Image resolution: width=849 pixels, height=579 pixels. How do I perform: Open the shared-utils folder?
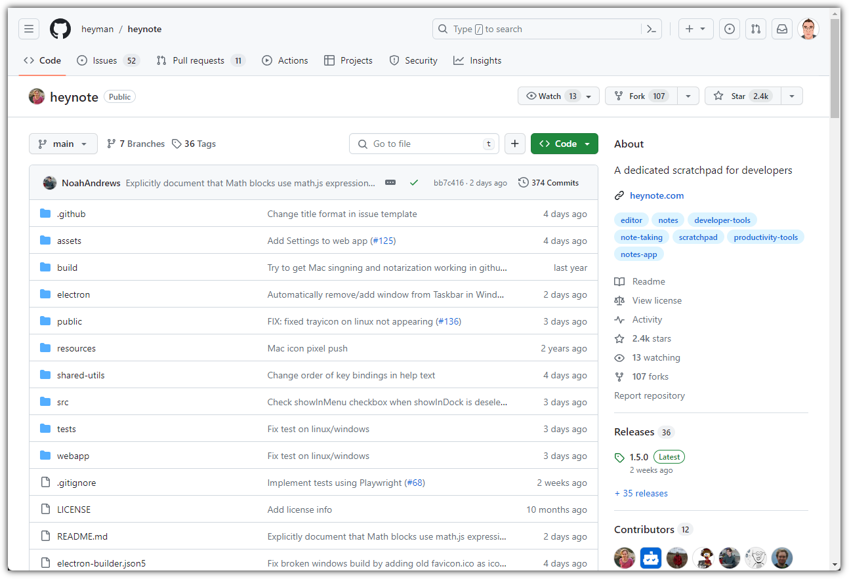(81, 375)
